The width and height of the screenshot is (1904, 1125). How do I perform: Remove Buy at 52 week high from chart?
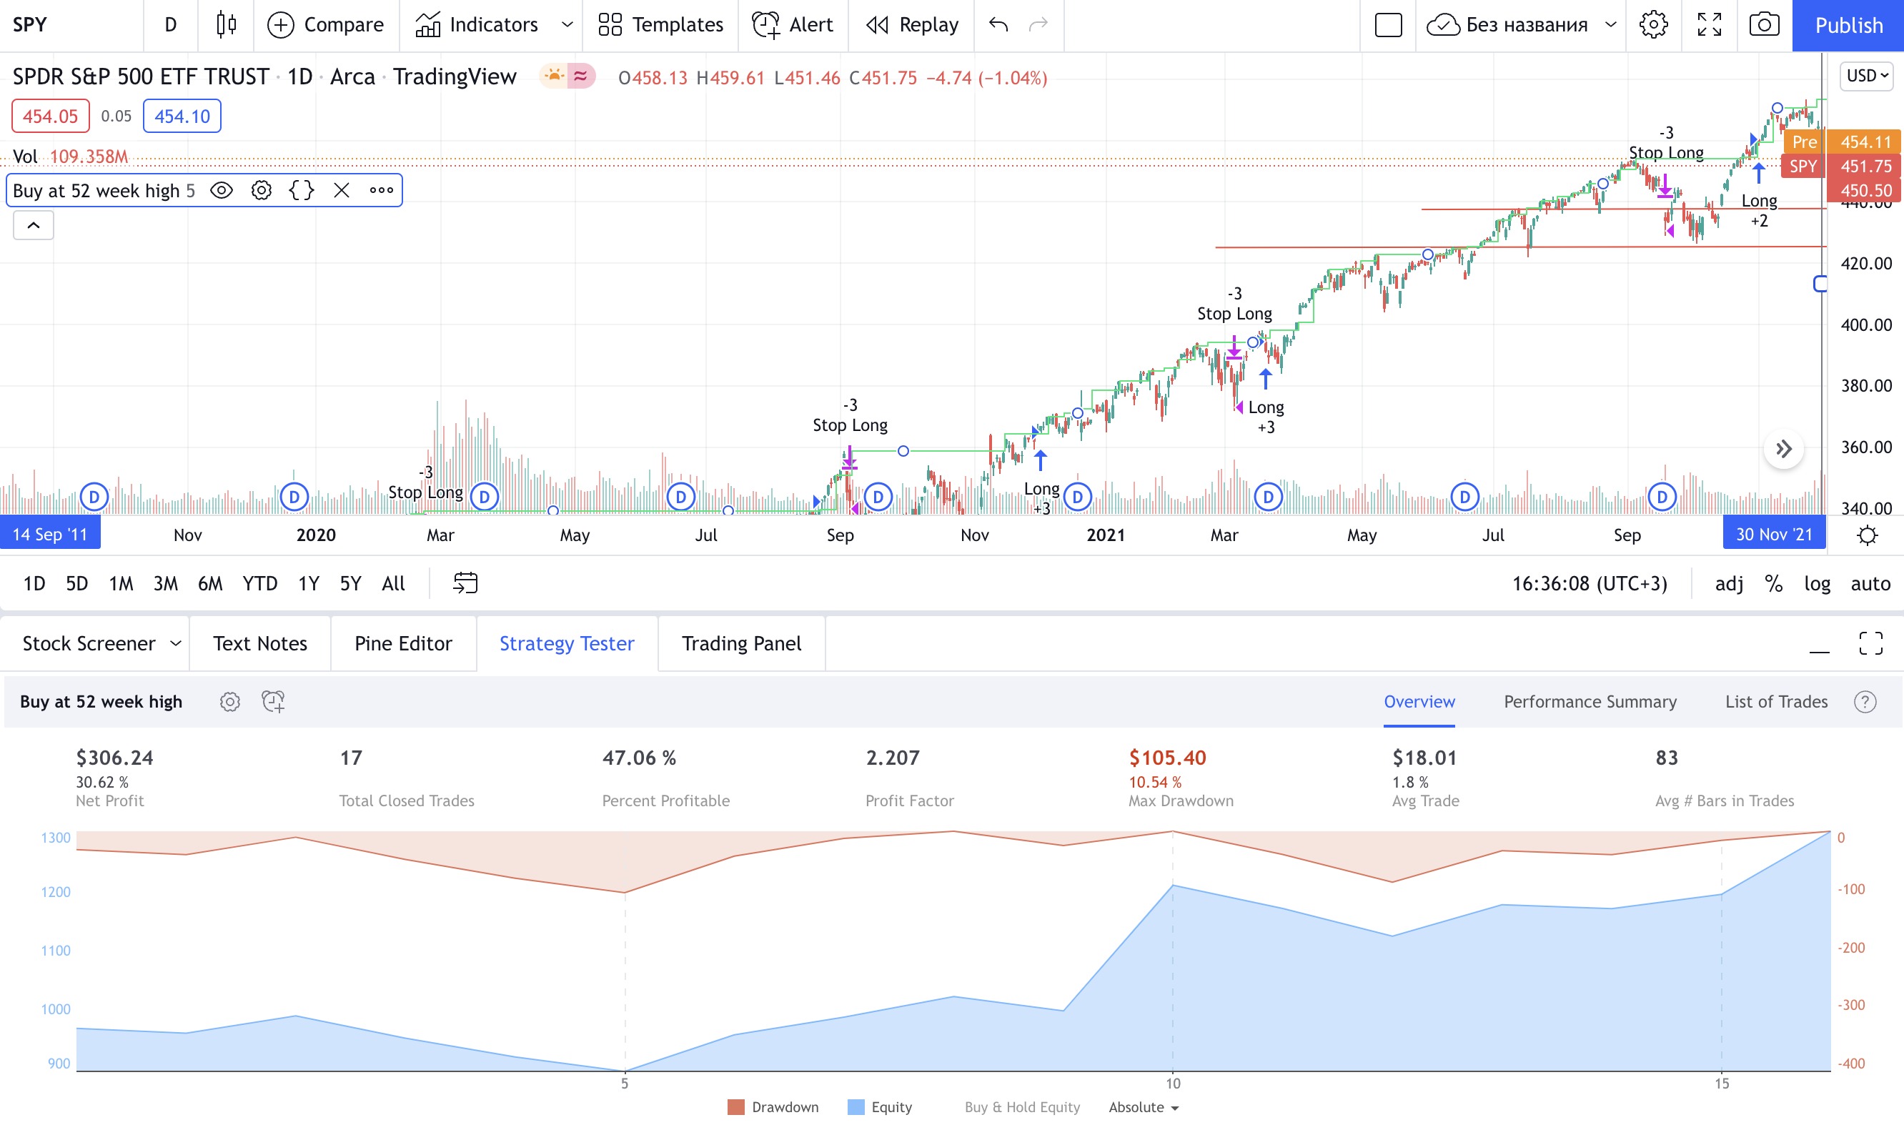(x=342, y=190)
